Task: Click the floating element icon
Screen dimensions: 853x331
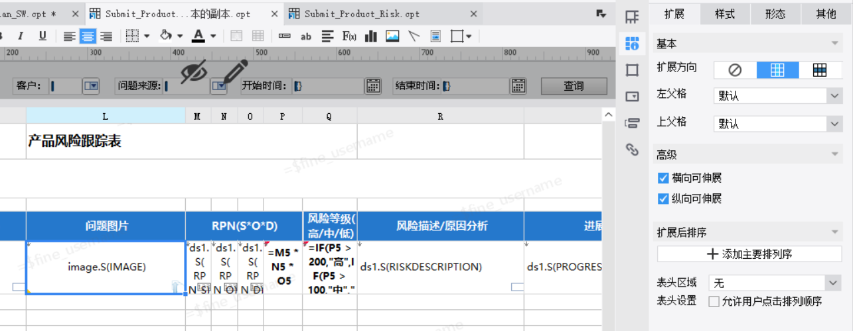Action: pos(457,36)
